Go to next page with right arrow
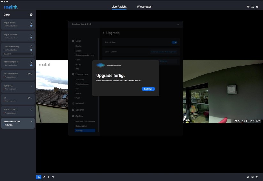 click(x=49, y=177)
